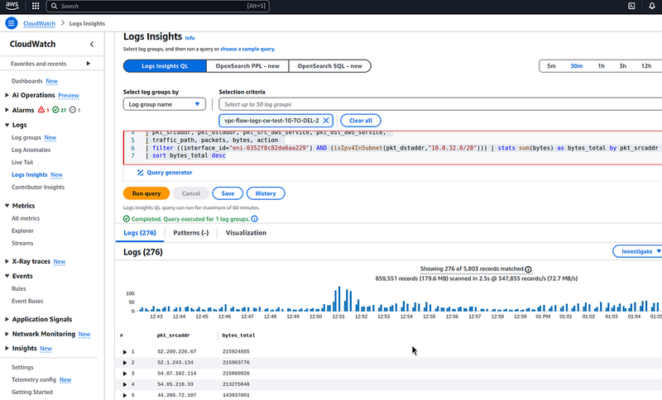Viewport: 662px width, 400px height.
Task: Toggle the hamburger navigation menu
Action: coord(12,23)
